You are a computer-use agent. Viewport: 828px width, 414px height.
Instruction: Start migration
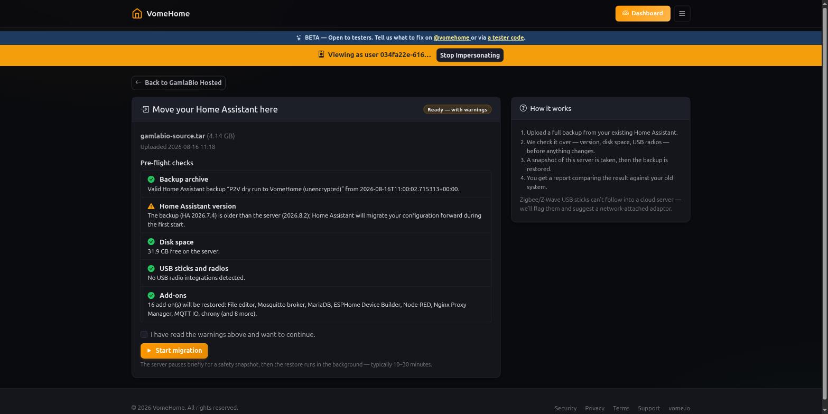174,351
